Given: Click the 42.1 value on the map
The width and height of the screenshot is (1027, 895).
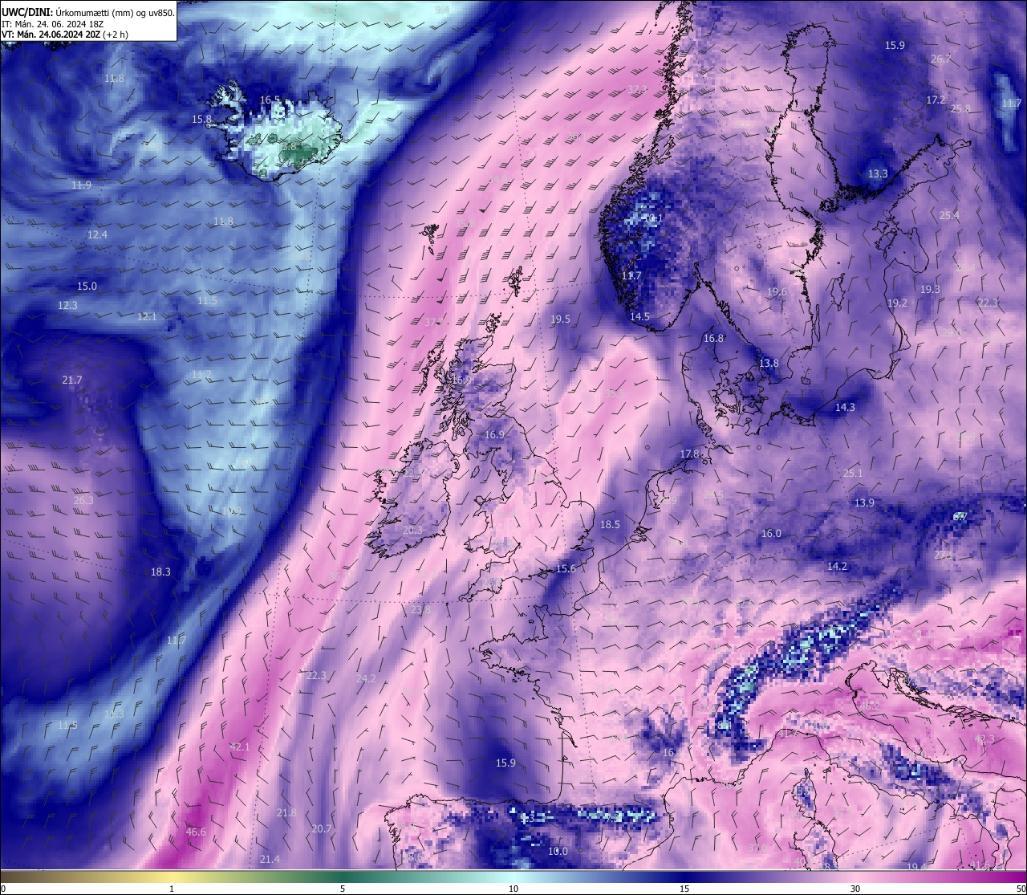Looking at the screenshot, I should click(240, 747).
